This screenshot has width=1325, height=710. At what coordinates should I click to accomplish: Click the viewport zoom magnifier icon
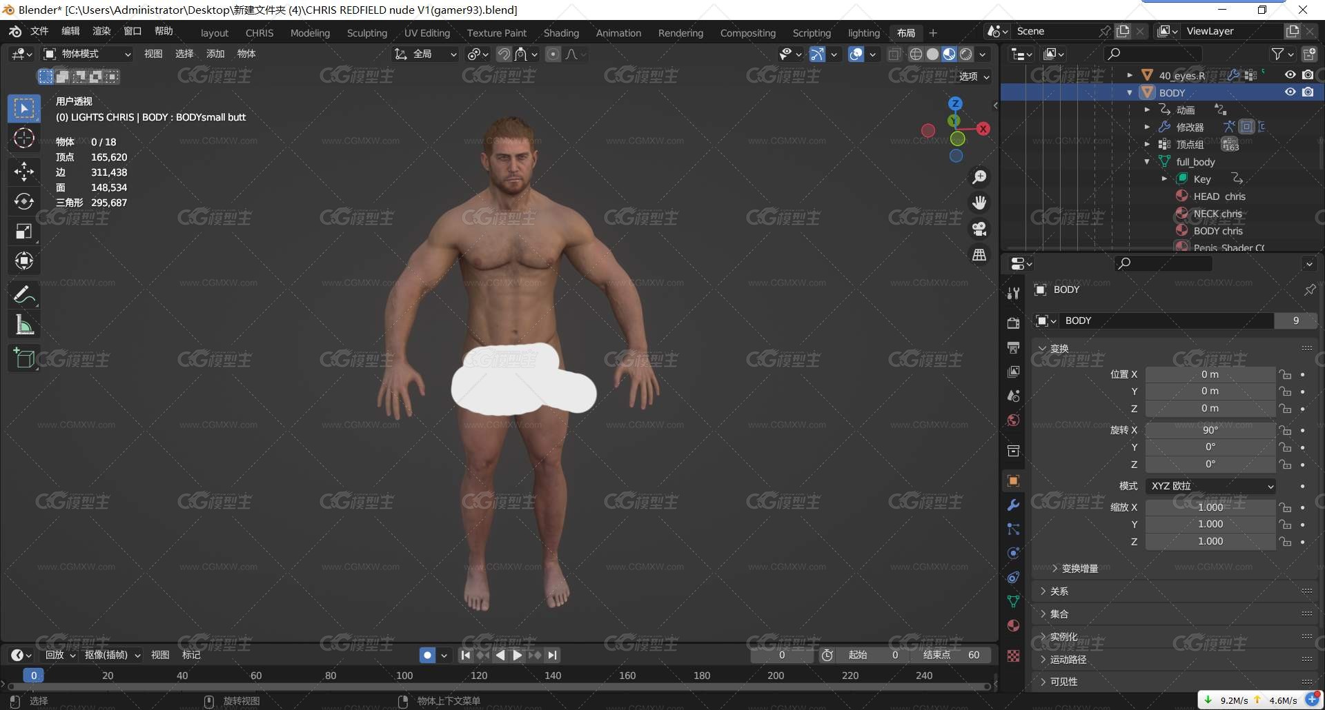point(979,177)
